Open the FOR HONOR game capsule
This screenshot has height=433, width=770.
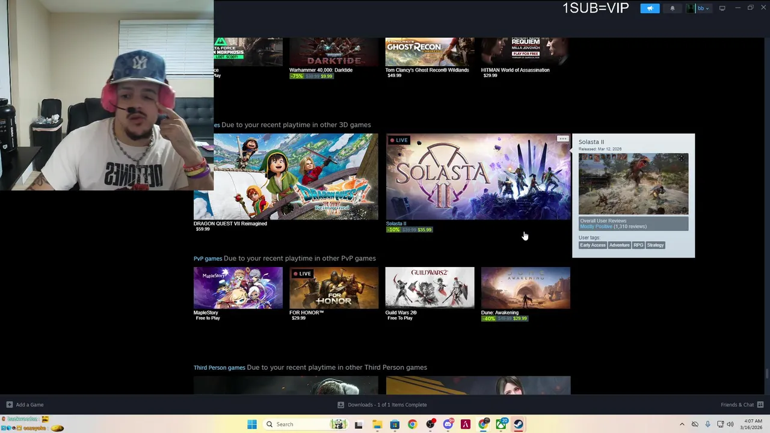click(x=334, y=288)
